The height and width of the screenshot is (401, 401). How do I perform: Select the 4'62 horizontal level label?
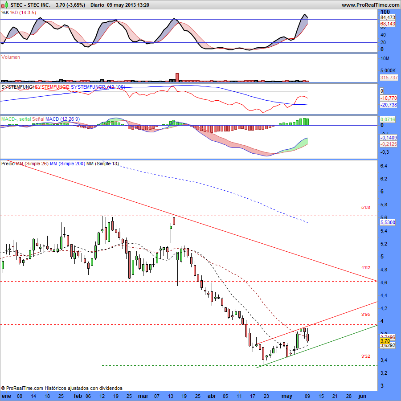(x=365, y=268)
